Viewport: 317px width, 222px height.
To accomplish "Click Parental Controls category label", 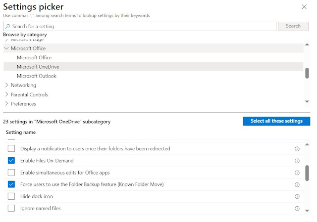I will (x=29, y=94).
